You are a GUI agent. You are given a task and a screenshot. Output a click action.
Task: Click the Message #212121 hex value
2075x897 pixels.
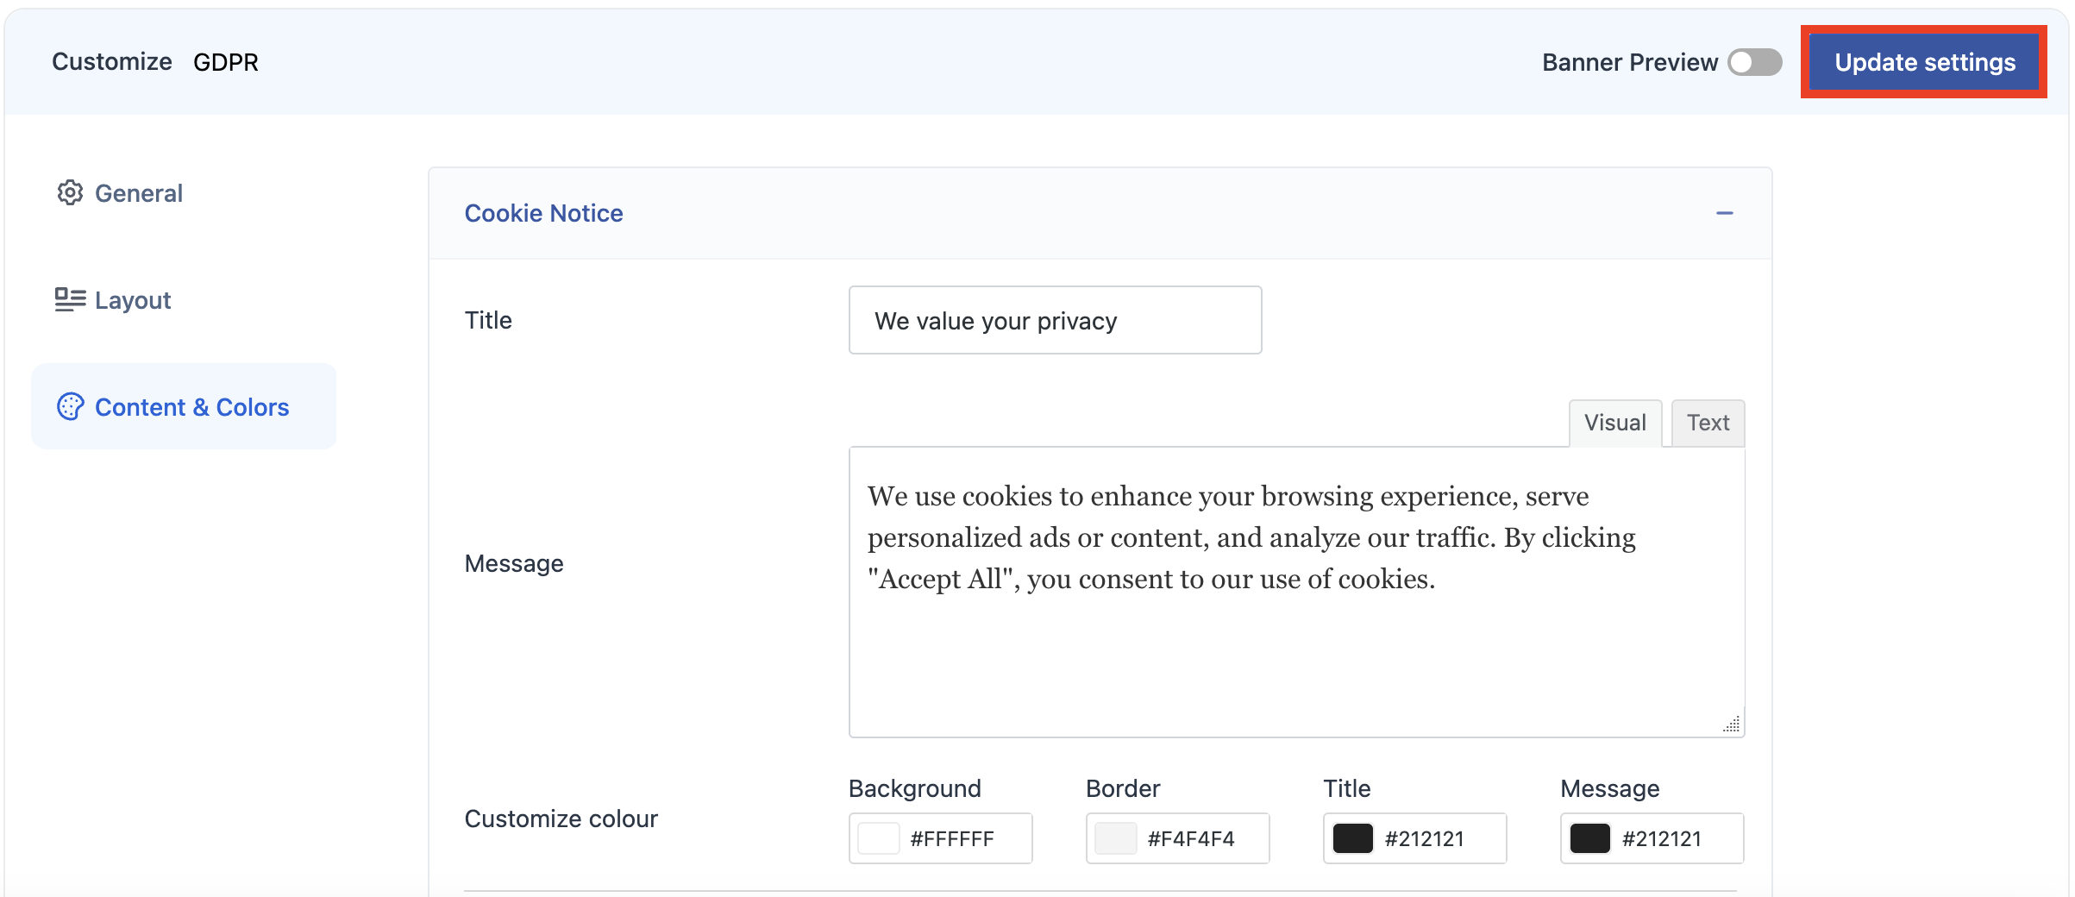point(1662,839)
